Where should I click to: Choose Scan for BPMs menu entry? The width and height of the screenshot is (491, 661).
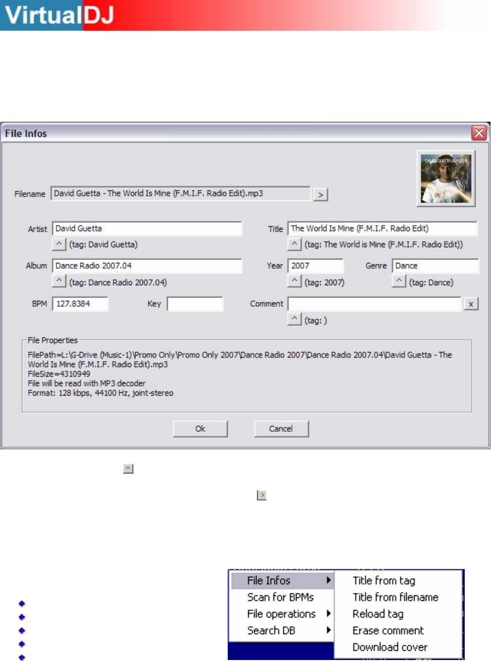click(282, 597)
